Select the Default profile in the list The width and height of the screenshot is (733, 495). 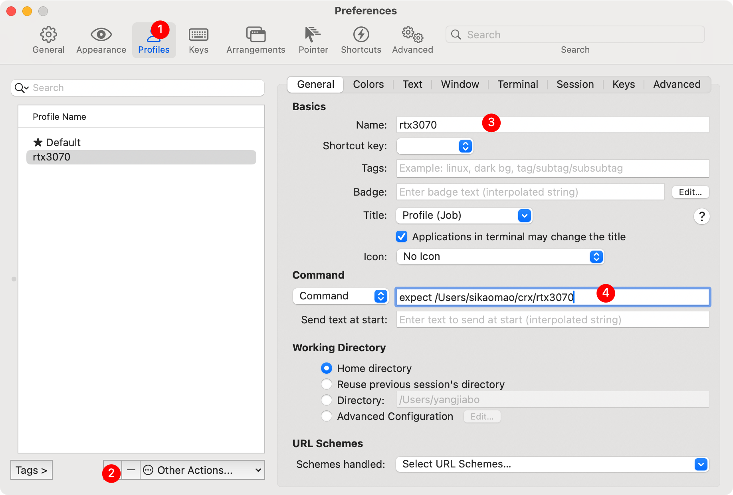coord(63,143)
